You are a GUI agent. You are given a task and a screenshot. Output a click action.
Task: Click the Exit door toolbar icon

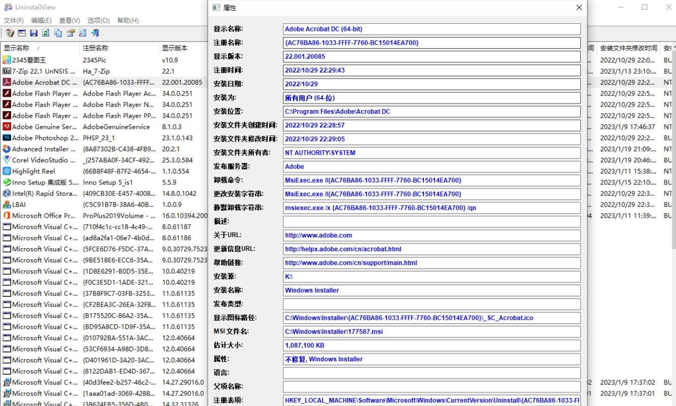click(x=95, y=33)
